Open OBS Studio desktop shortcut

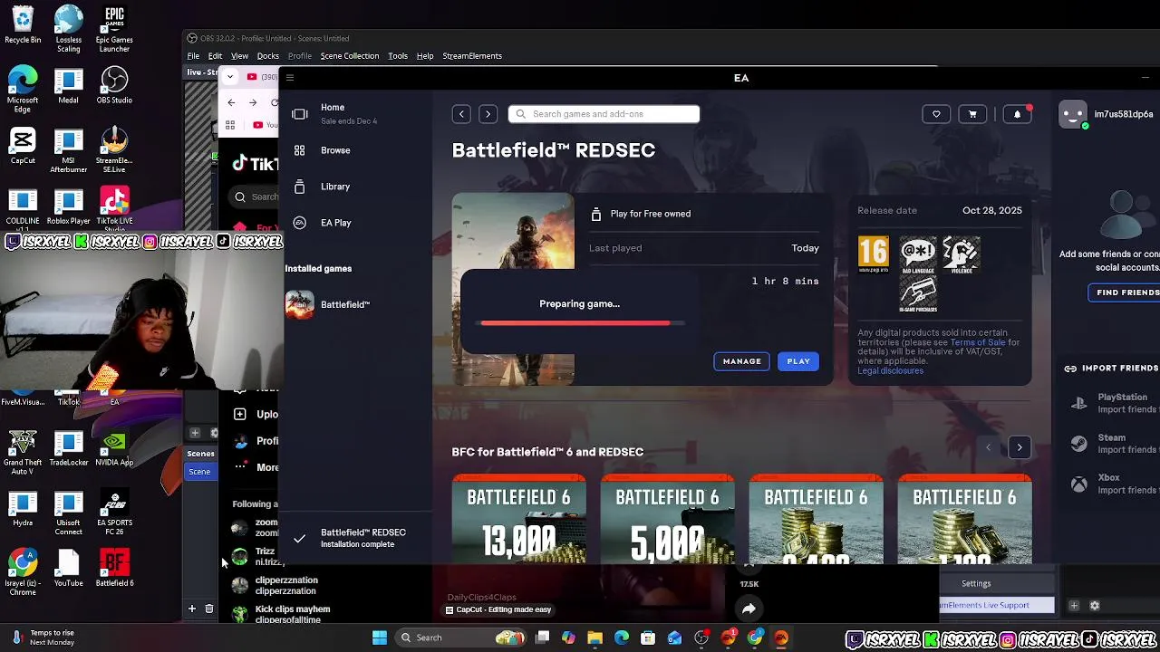click(114, 87)
